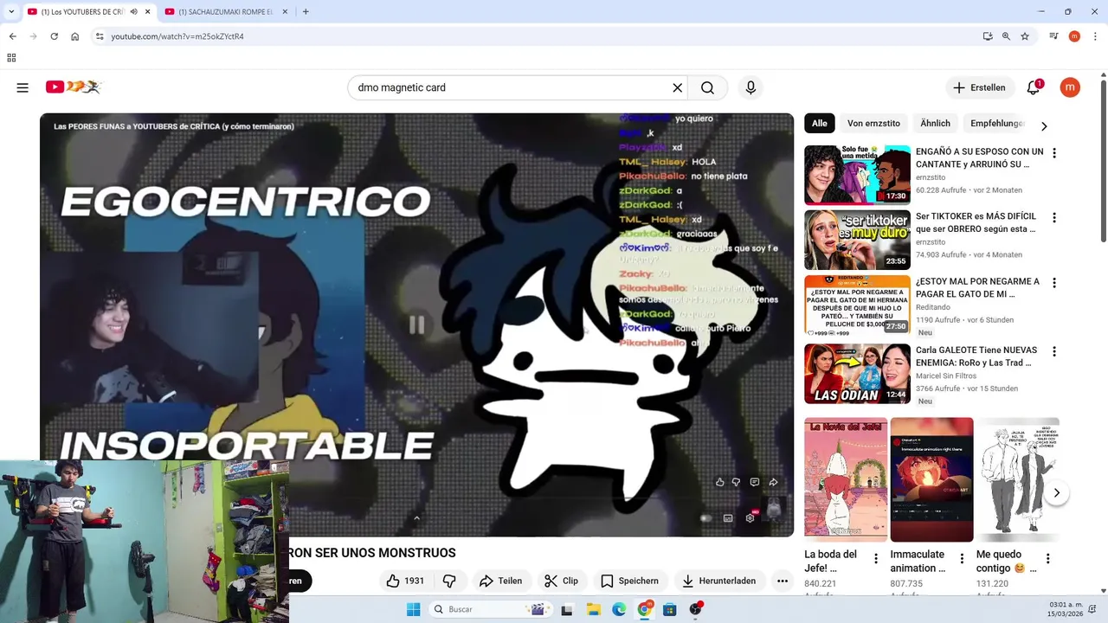Click in-video comment icon
Viewport: 1108px width, 623px height.
pos(755,482)
